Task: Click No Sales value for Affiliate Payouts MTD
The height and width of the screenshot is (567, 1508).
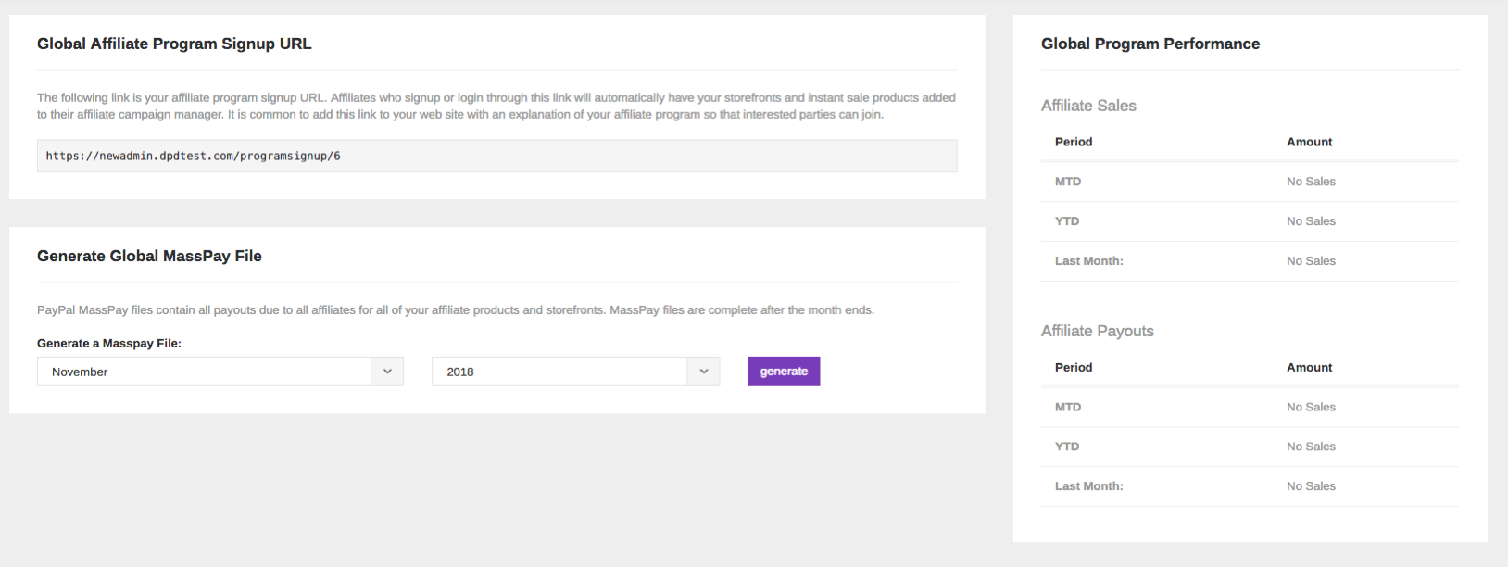Action: [x=1311, y=407]
